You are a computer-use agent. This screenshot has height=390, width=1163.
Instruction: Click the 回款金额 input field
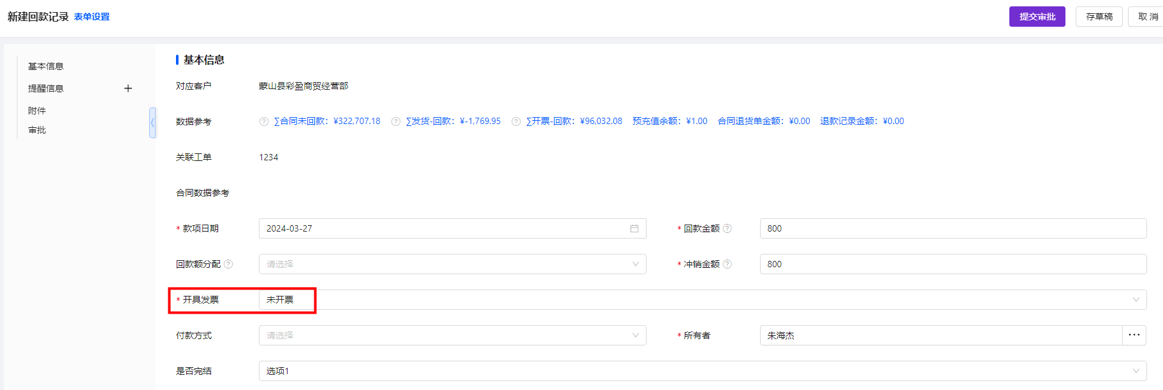pos(953,228)
